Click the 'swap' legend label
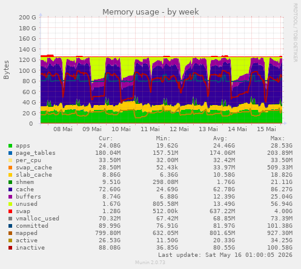Image resolution: width=301 pixels, height=269 pixels. pos(23,211)
